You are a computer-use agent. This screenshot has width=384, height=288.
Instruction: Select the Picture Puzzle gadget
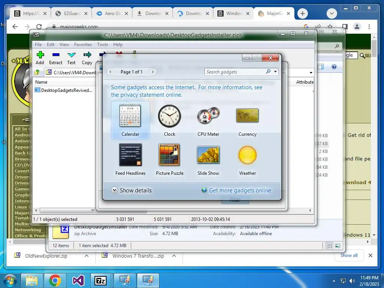[169, 159]
